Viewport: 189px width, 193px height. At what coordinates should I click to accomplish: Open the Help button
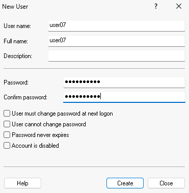pyautogui.click(x=22, y=183)
